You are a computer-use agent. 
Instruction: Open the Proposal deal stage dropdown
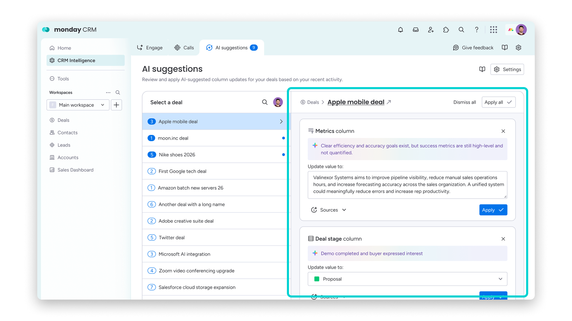407,279
